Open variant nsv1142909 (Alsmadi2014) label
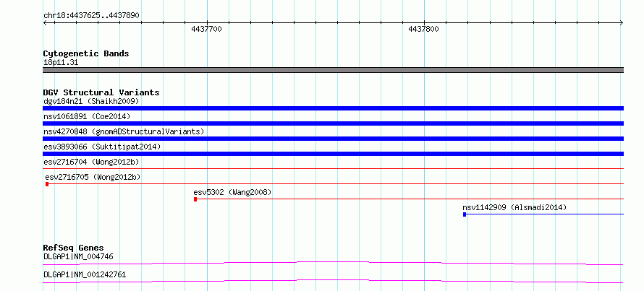 [514, 207]
